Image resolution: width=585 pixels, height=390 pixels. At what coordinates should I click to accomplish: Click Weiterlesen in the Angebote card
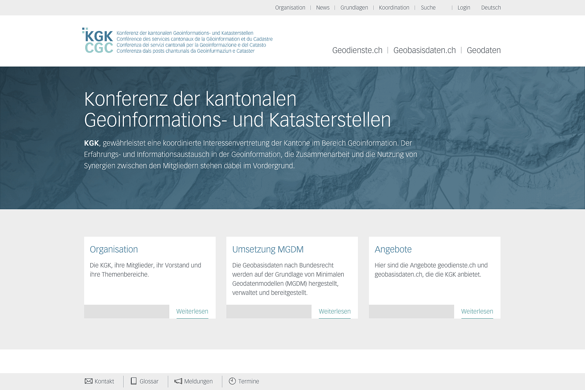[477, 311]
